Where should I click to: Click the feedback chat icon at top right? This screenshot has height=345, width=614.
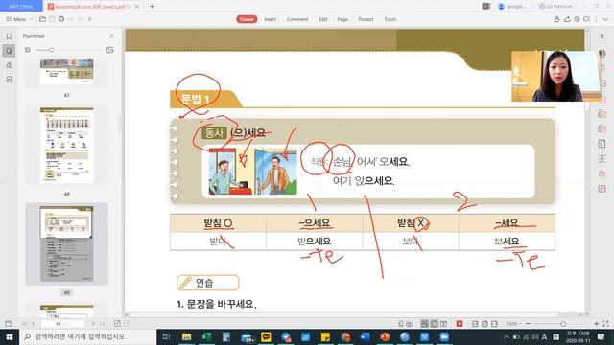coord(586,19)
